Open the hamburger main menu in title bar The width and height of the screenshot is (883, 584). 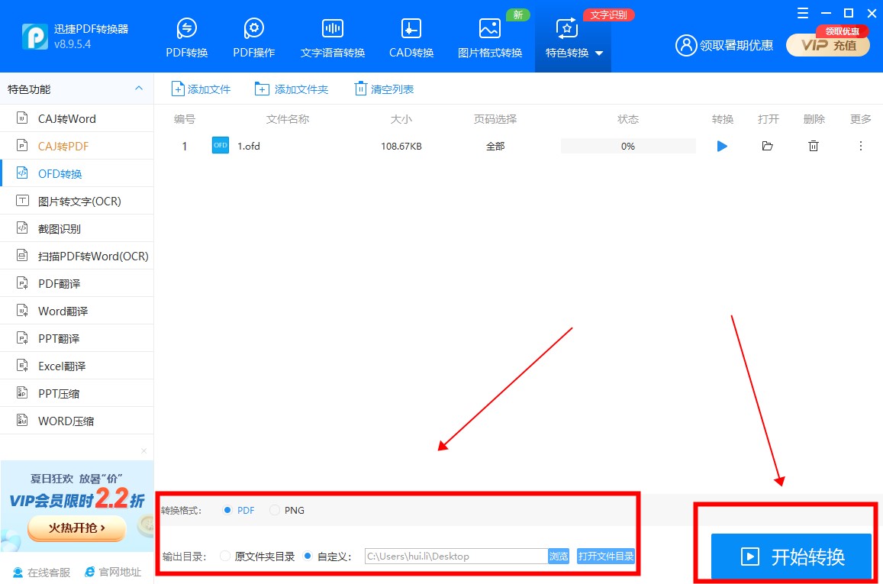pos(802,13)
